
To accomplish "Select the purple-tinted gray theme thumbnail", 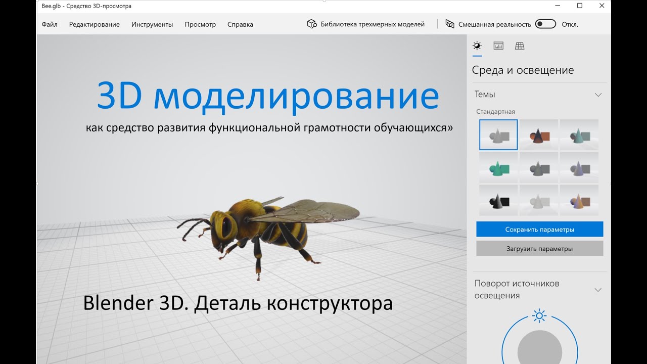I will pyautogui.click(x=579, y=167).
